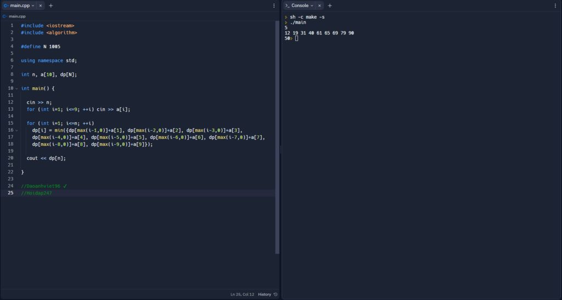The width and height of the screenshot is (562, 300).
Task: Fold the dp[i] statement at line 16
Action: (16, 130)
